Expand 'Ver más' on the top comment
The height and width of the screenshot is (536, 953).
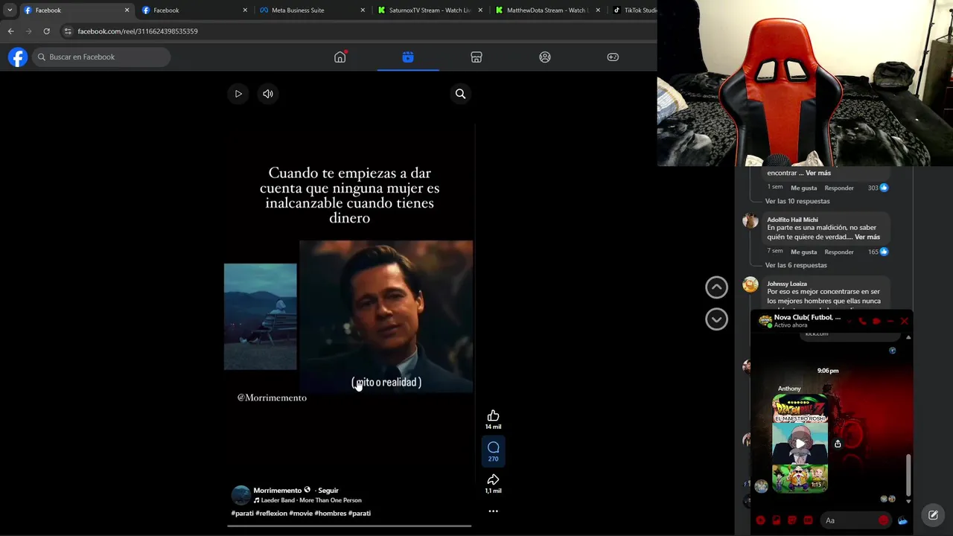pos(818,173)
